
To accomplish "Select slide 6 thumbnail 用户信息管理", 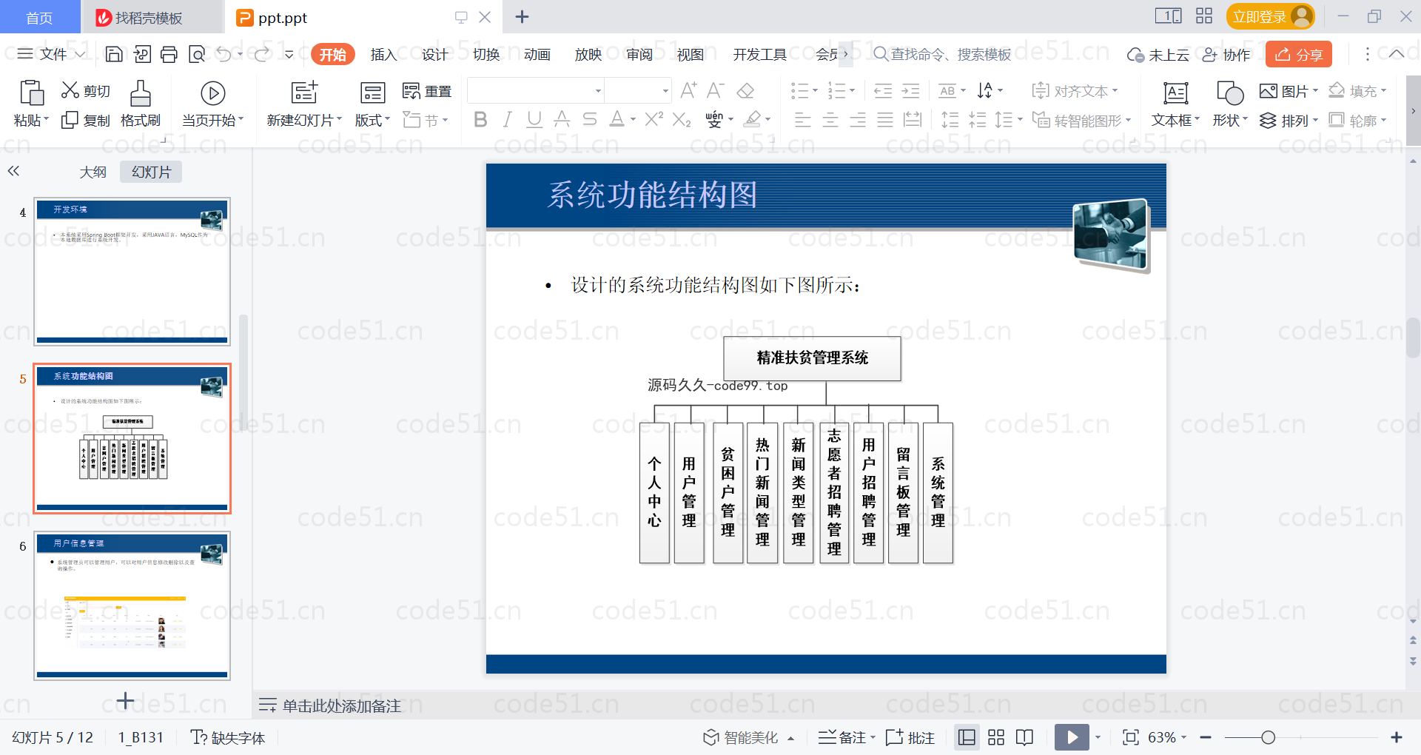I will point(132,605).
